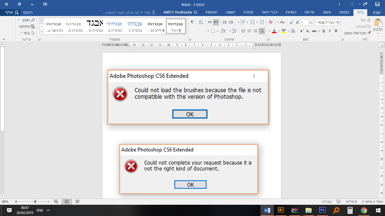Open the Calculator from the taskbar
Screen dimensions: 385x216
click(350, 210)
